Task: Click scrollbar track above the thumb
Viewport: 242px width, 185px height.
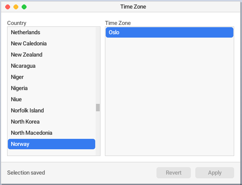Action: click(98, 66)
